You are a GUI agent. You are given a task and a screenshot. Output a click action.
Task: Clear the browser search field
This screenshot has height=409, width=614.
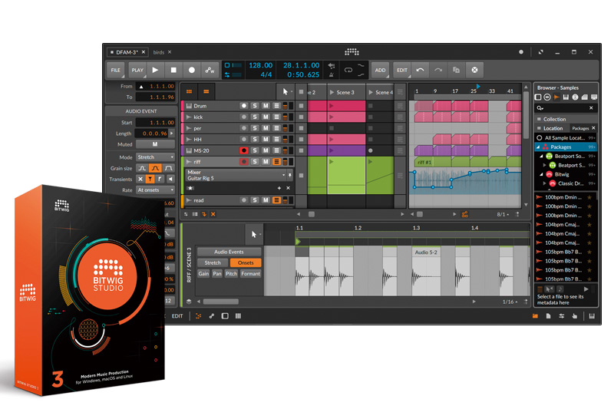point(591,107)
